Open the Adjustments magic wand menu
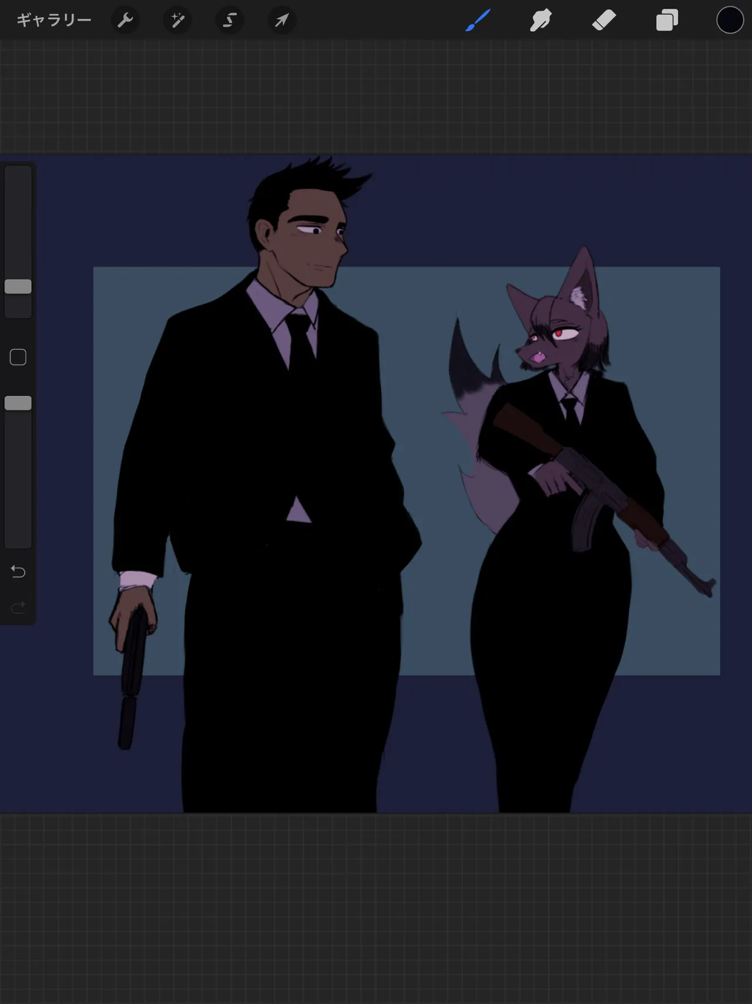 177,21
